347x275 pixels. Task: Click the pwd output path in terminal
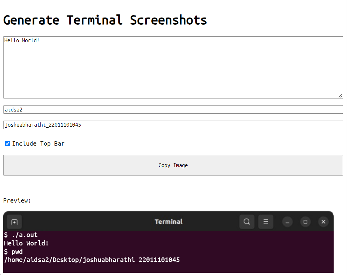tap(92, 260)
